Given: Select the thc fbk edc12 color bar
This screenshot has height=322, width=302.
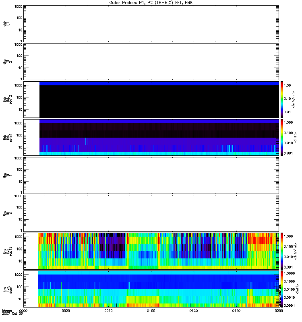Looking at the screenshot, I should click(282, 251).
